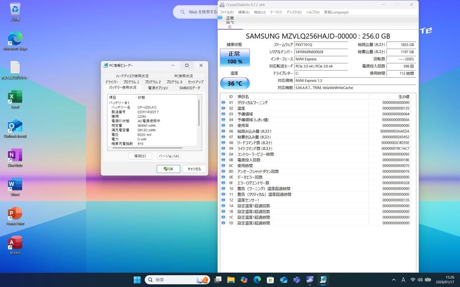The width and height of the screenshot is (460, 287).
Task: Open File Explorer from the taskbar
Action: pyautogui.click(x=230, y=280)
